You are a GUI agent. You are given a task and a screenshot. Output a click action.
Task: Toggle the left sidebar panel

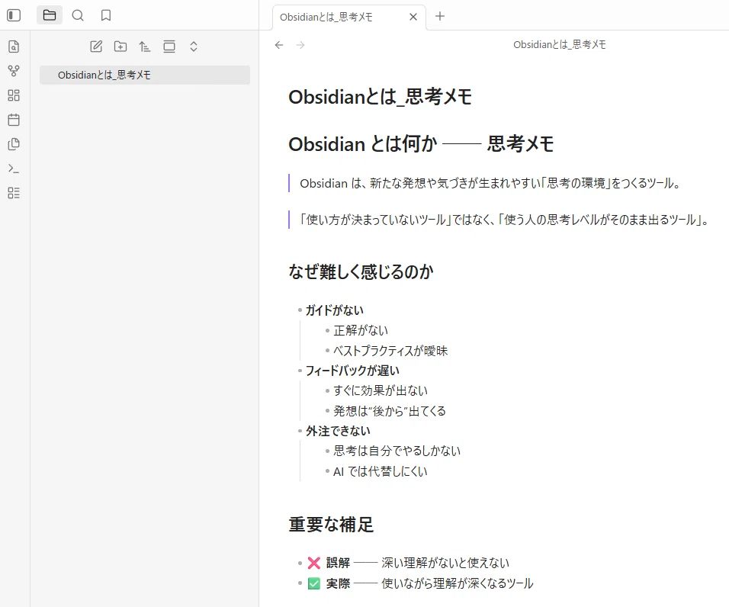click(x=14, y=15)
